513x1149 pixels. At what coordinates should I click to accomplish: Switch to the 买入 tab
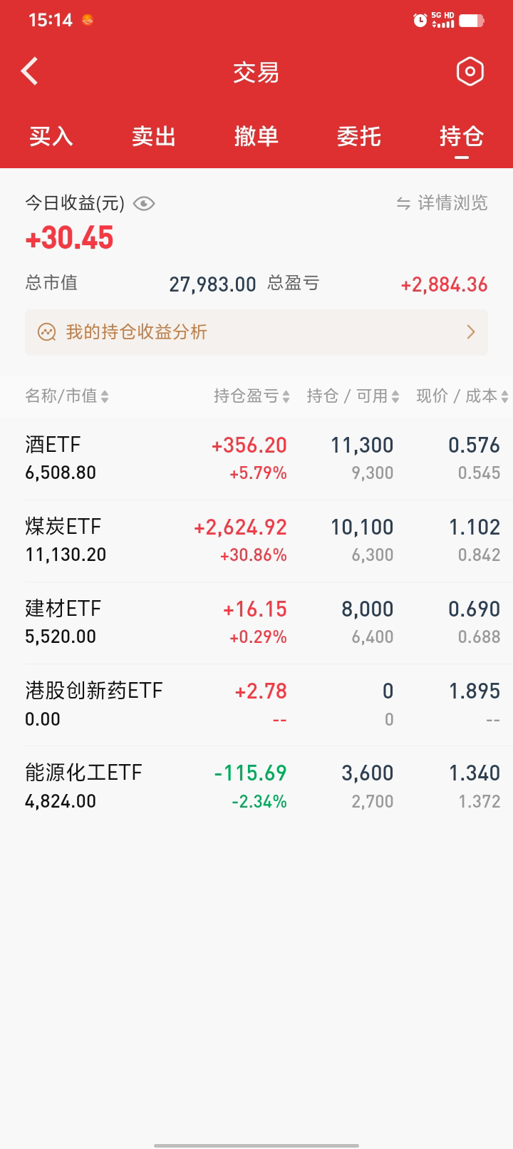pos(51,136)
